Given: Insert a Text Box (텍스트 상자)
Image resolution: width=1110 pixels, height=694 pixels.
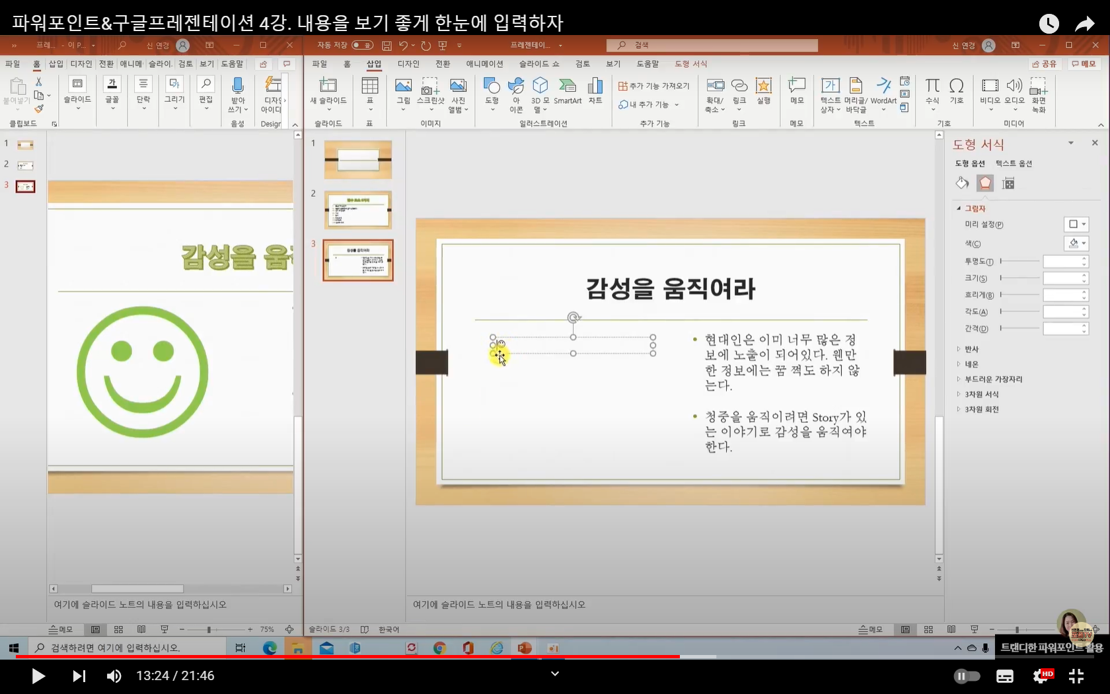Looking at the screenshot, I should [830, 94].
